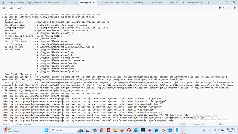Open the Wi-Fi network tray icon
Viewport: 238px width, 134px height.
pos(215,130)
